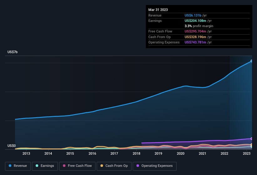257x175 pixels.
Task: Click the Operating Expenses tooltip label
Action: (164, 42)
